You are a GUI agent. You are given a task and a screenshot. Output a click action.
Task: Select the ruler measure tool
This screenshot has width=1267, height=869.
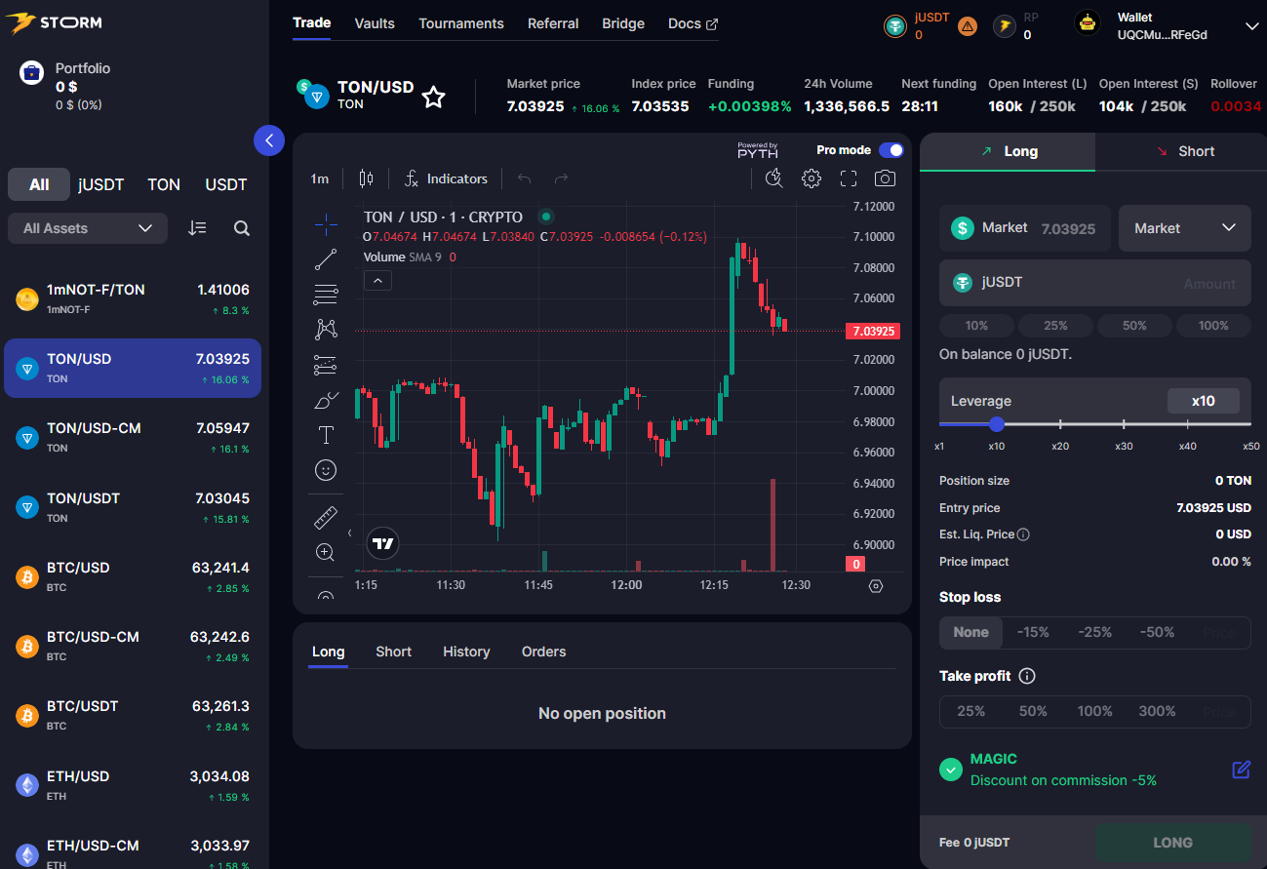326,517
